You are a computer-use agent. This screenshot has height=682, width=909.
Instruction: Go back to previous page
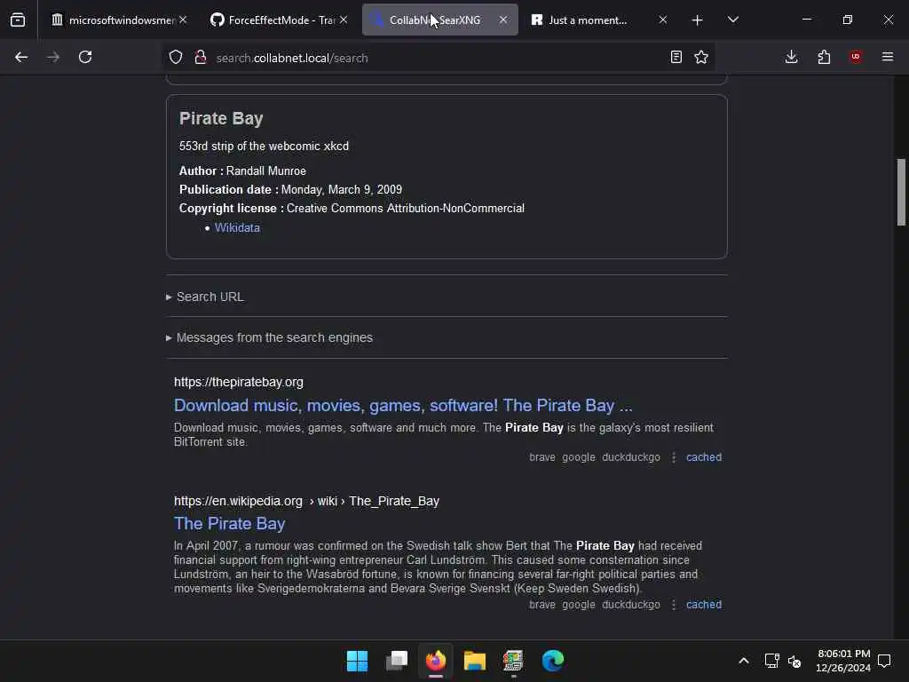pyautogui.click(x=21, y=57)
